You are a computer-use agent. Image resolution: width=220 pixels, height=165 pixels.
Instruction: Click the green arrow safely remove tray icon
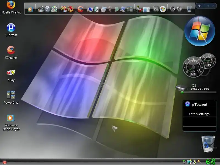184,161
